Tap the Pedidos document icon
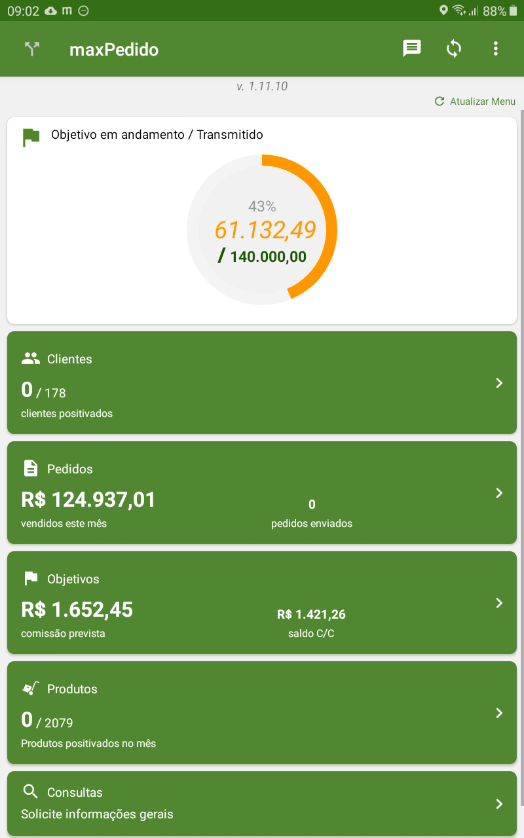 point(31,468)
